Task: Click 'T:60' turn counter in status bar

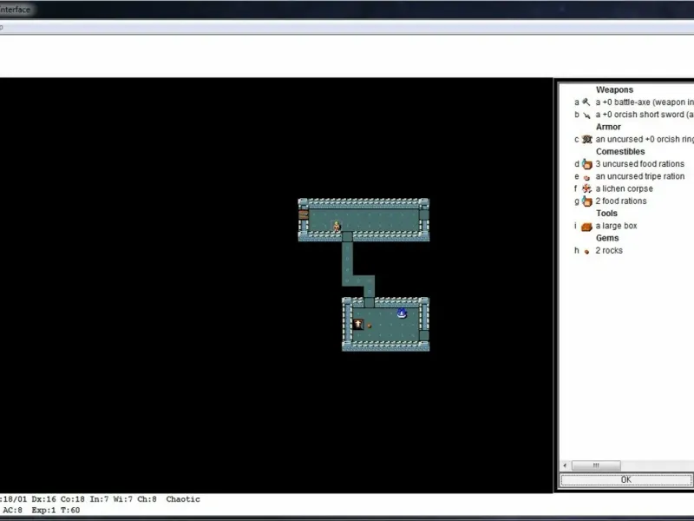Action: tap(70, 511)
